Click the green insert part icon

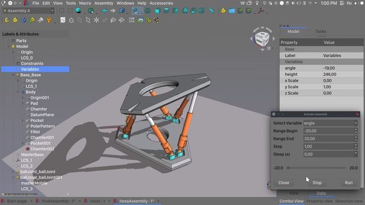point(32,20)
